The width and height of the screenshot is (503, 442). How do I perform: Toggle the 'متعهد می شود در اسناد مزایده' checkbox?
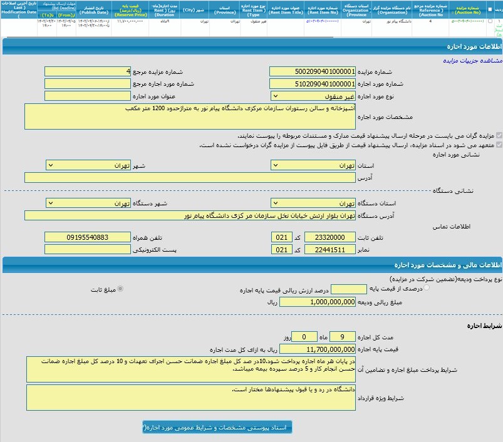[499, 145]
